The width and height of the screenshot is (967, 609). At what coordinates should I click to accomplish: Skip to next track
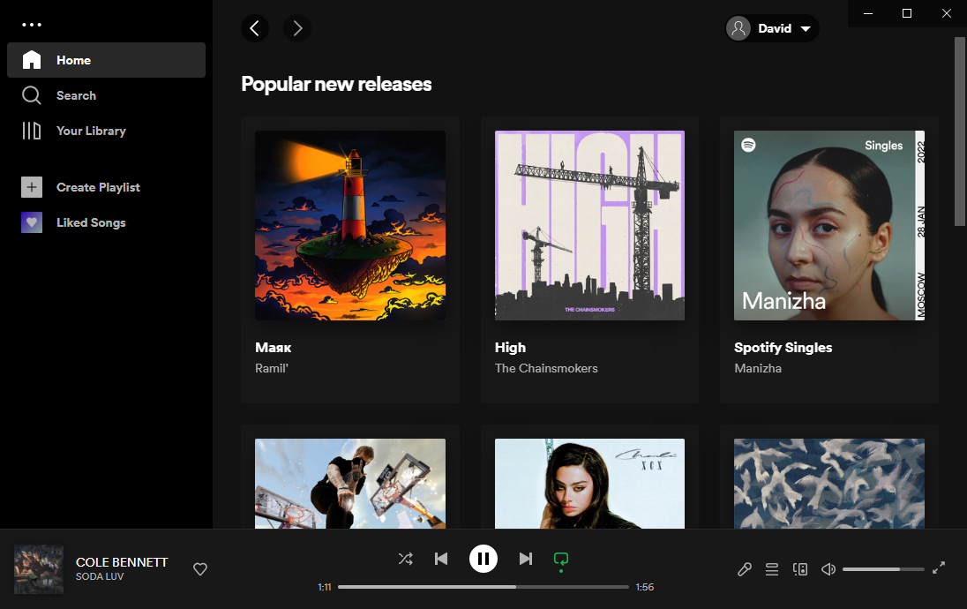point(526,559)
